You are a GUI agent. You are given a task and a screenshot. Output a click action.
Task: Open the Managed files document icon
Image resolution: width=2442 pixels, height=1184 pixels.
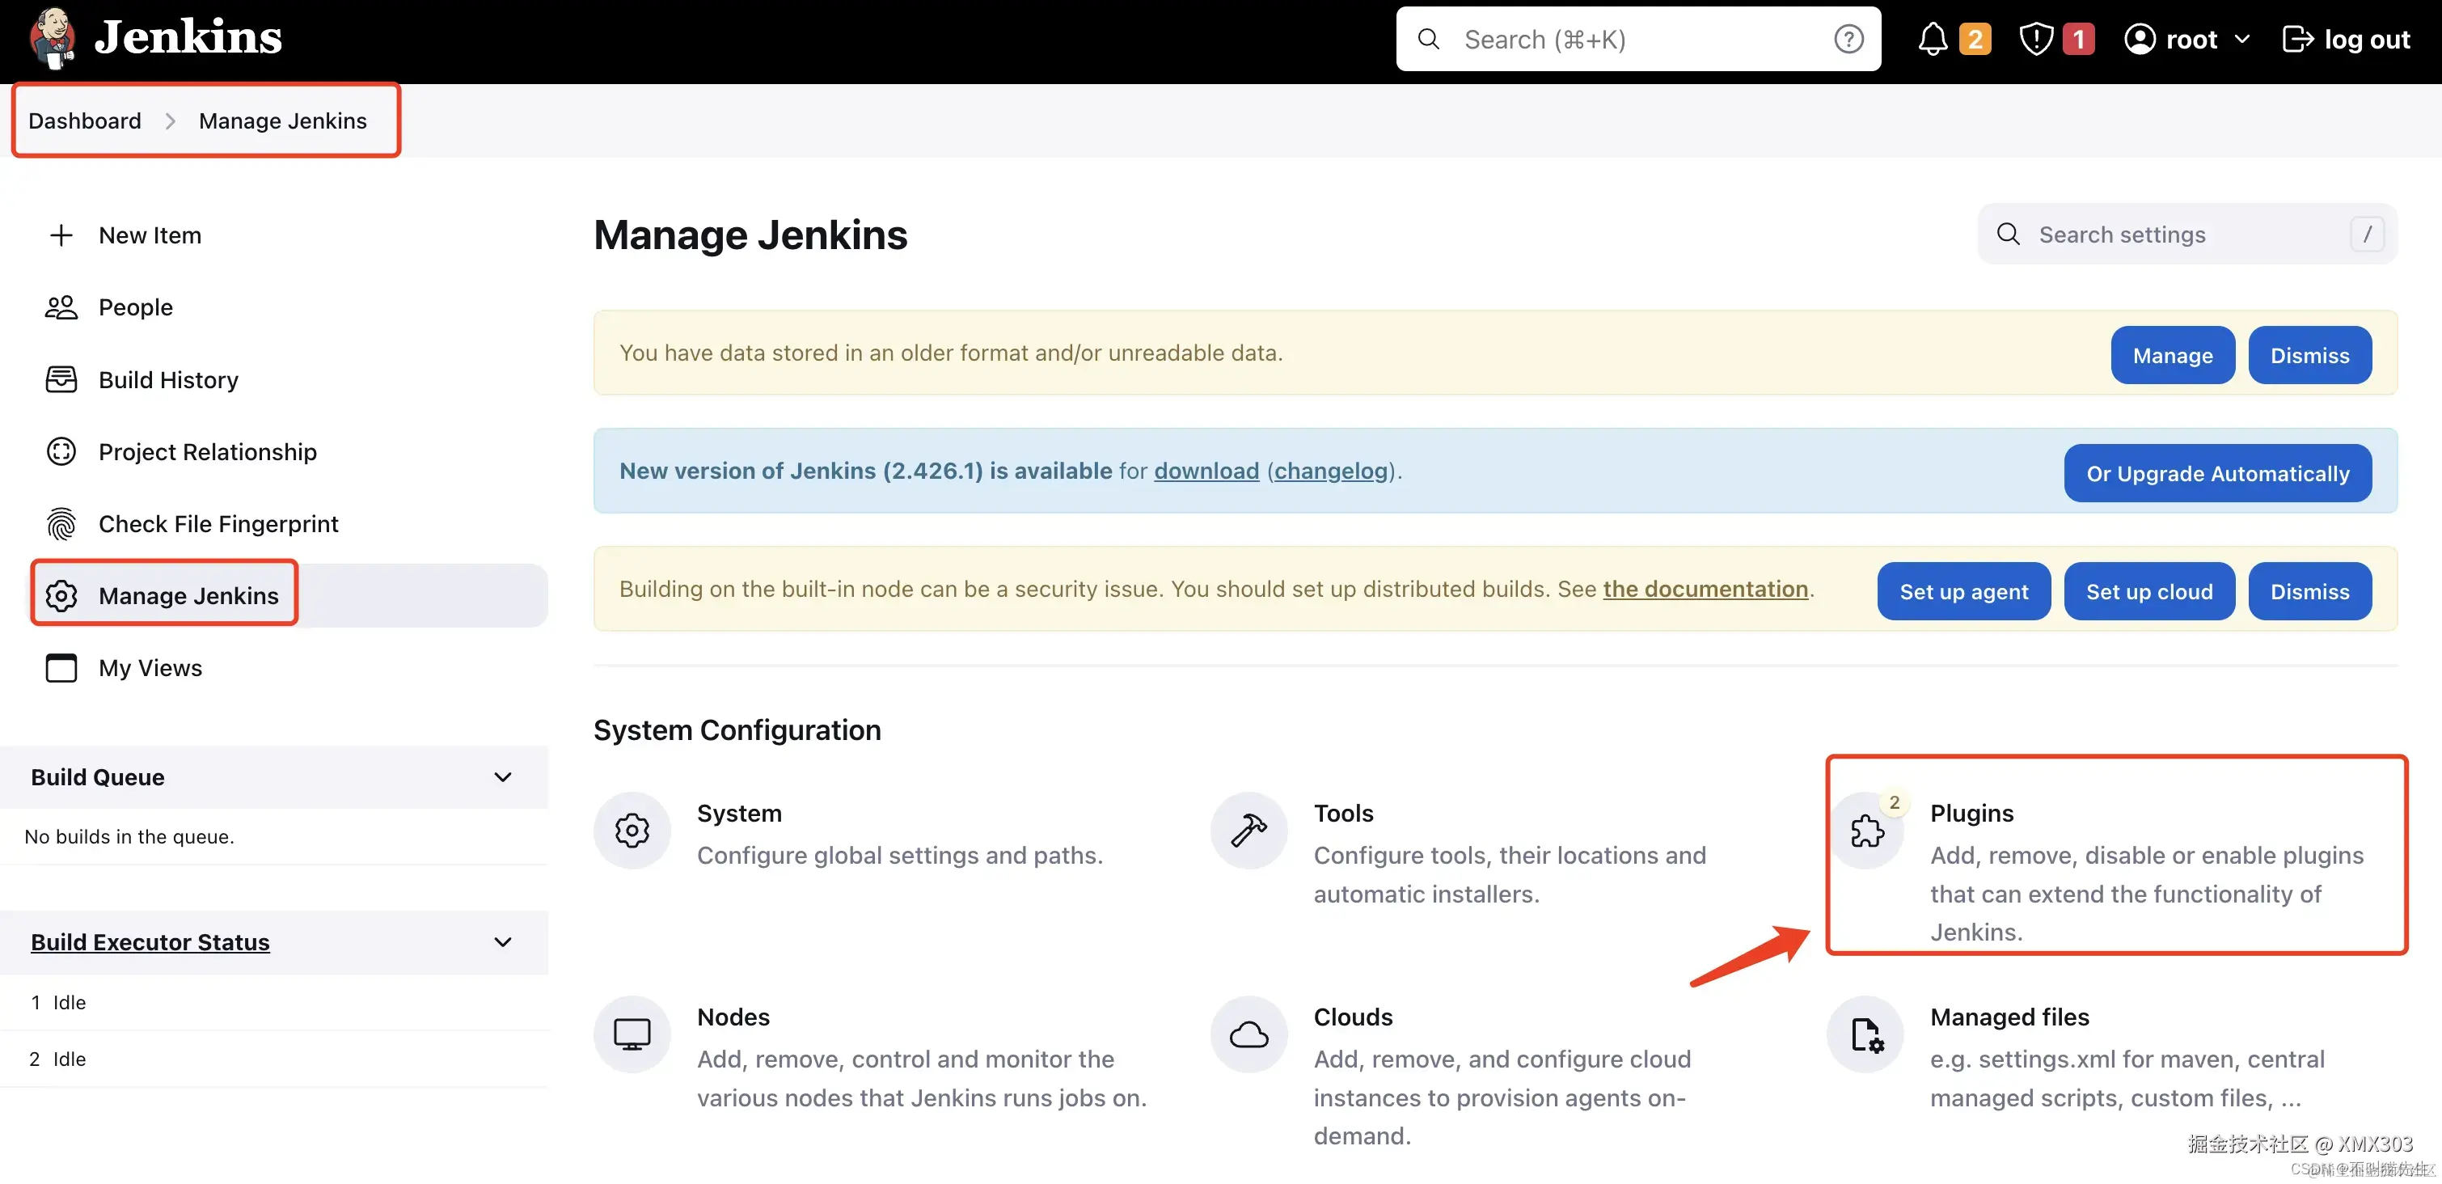click(x=1866, y=1034)
